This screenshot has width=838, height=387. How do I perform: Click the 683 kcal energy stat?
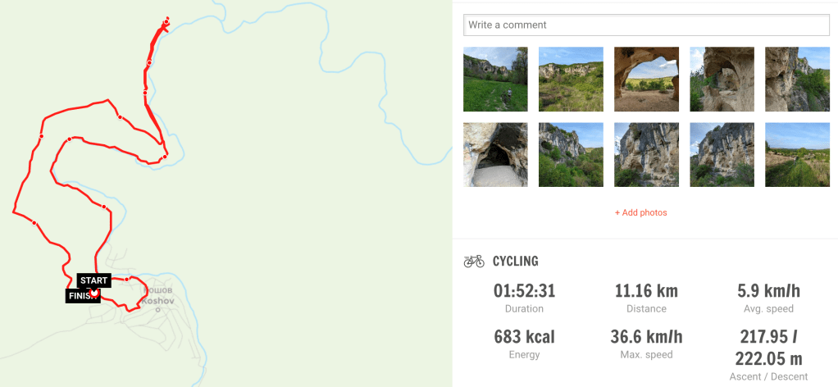click(524, 336)
